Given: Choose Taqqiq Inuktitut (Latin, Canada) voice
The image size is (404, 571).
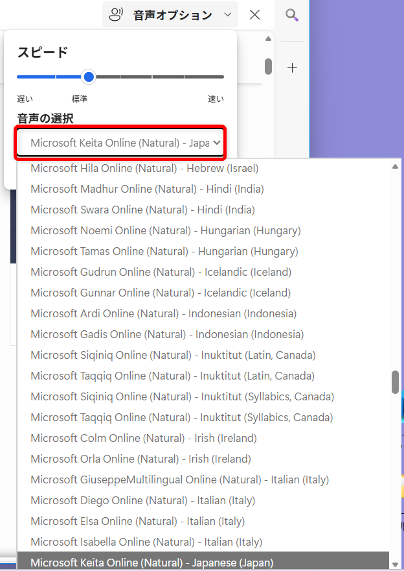Looking at the screenshot, I should pyautogui.click(x=203, y=376).
